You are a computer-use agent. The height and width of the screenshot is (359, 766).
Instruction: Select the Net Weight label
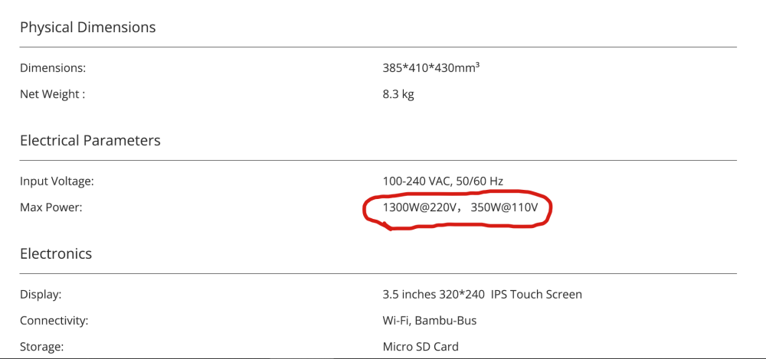pos(52,94)
